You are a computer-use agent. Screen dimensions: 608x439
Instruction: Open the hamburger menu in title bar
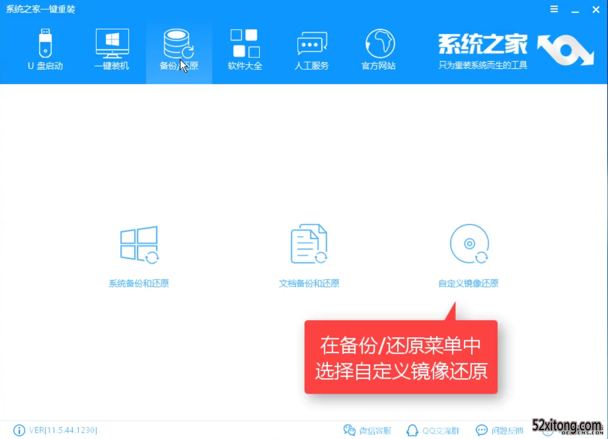tap(554, 9)
